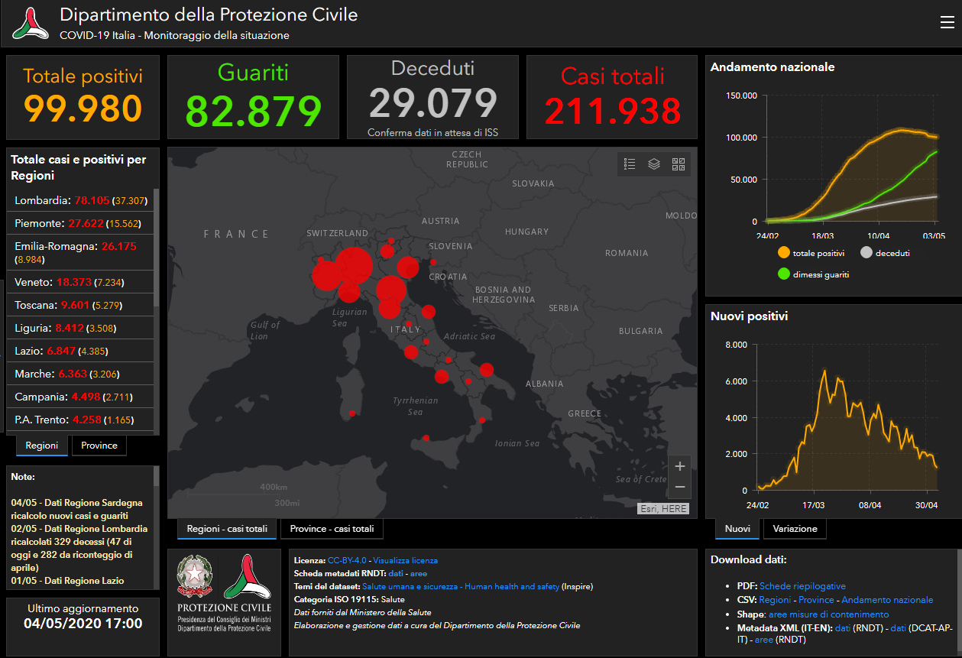Zoom out on the map

click(x=679, y=487)
